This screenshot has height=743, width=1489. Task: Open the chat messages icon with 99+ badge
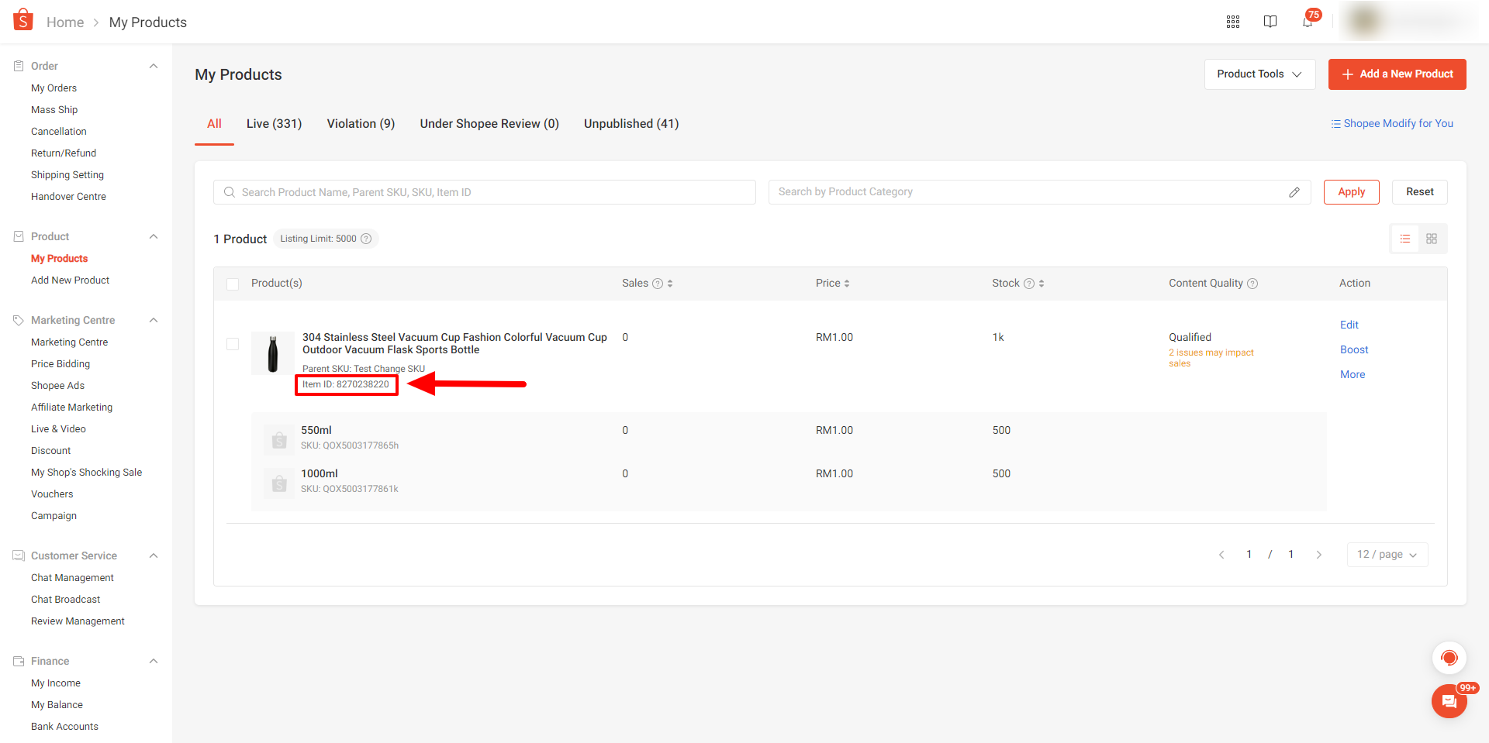click(1449, 701)
